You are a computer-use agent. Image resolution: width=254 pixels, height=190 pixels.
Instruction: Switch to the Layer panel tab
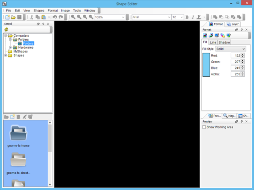[233, 24]
